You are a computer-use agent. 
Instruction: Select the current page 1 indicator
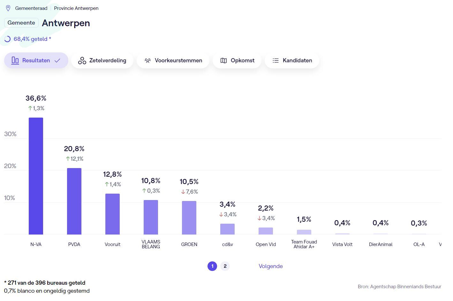tap(212, 266)
